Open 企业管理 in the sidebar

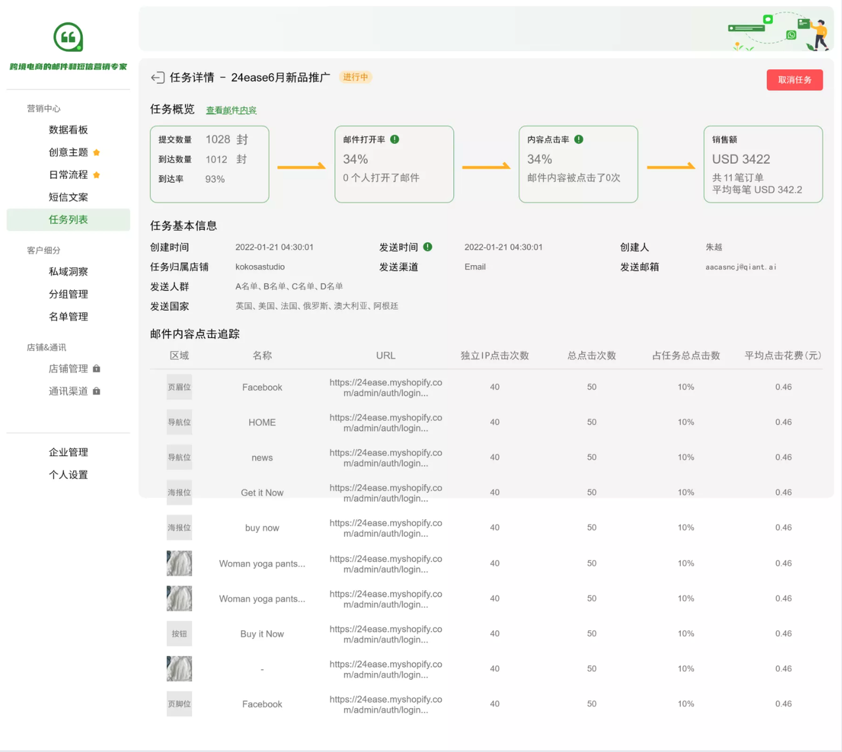pyautogui.click(x=68, y=452)
